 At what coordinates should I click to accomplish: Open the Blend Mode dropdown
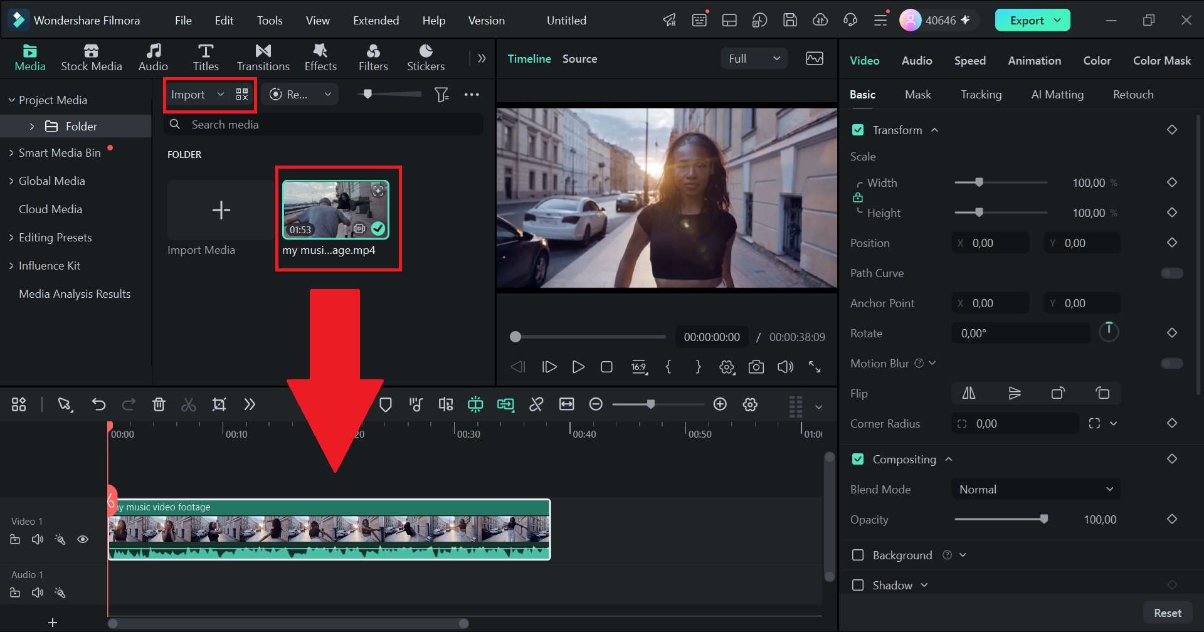[1036, 489]
